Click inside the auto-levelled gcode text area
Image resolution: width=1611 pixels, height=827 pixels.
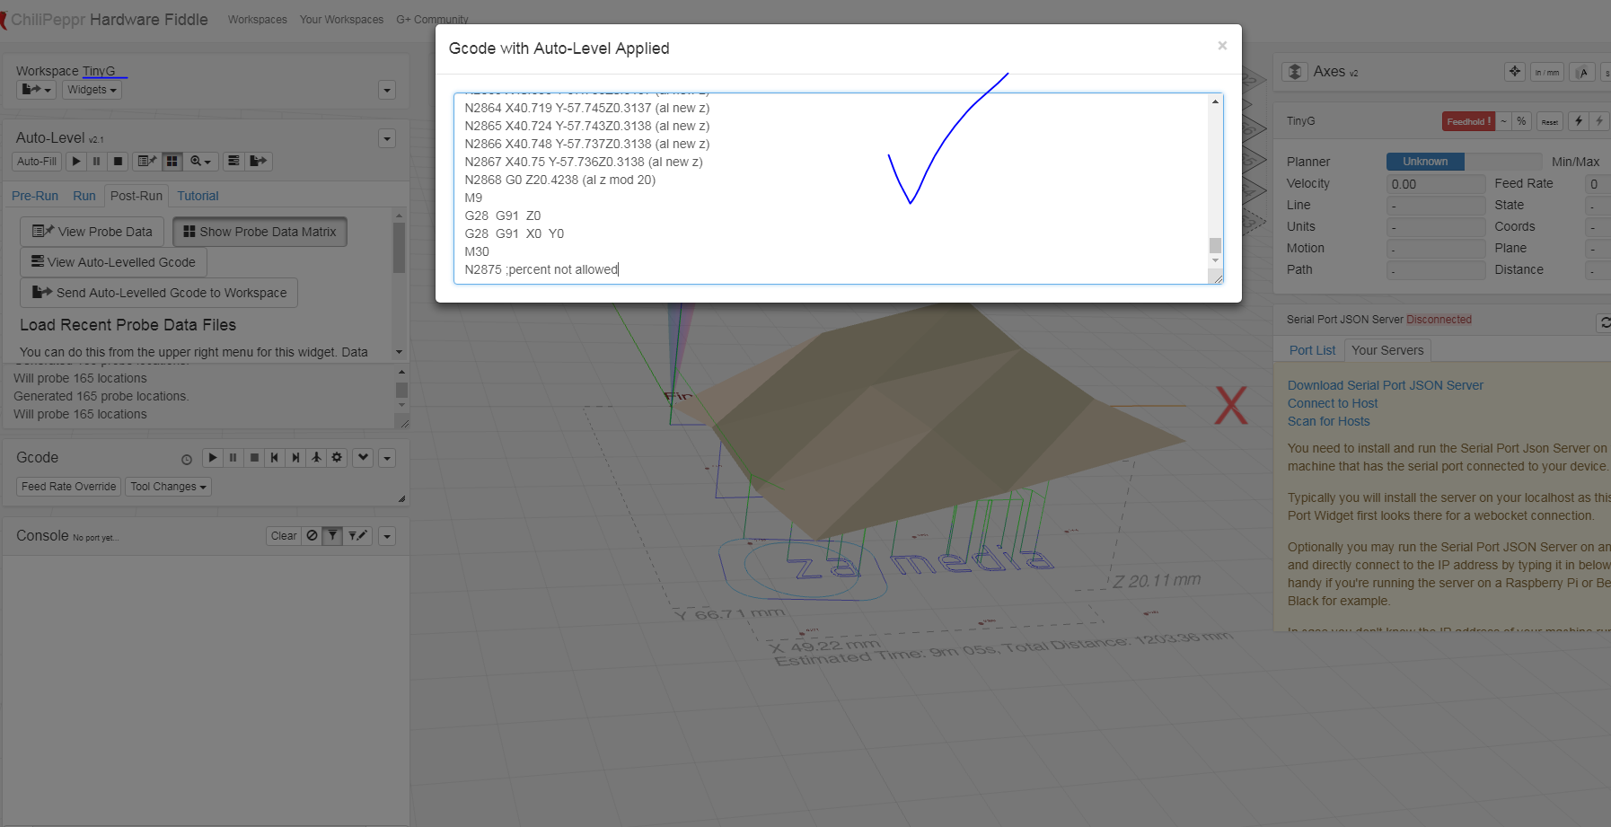831,189
